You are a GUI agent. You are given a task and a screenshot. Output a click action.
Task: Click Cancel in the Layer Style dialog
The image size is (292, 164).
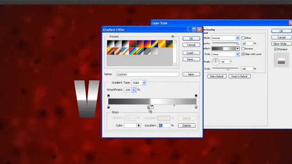coord(282,37)
